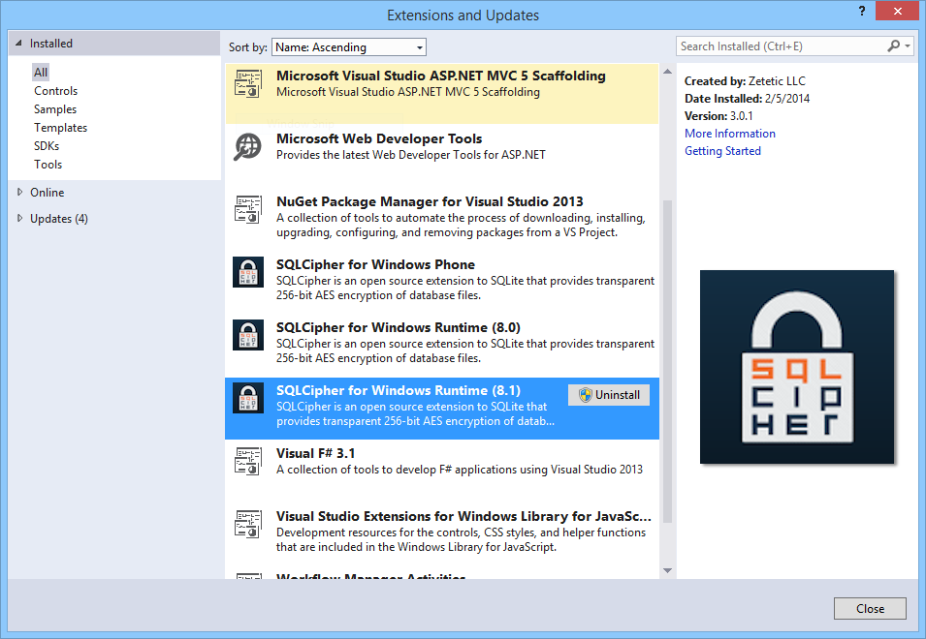
Task: Click the extension list scrollbar thumb
Action: pyautogui.click(x=667, y=361)
